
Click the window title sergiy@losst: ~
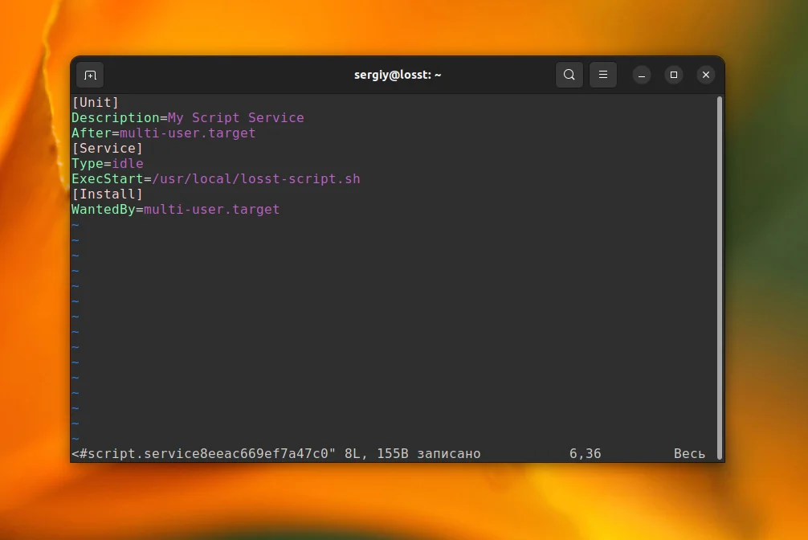(398, 75)
